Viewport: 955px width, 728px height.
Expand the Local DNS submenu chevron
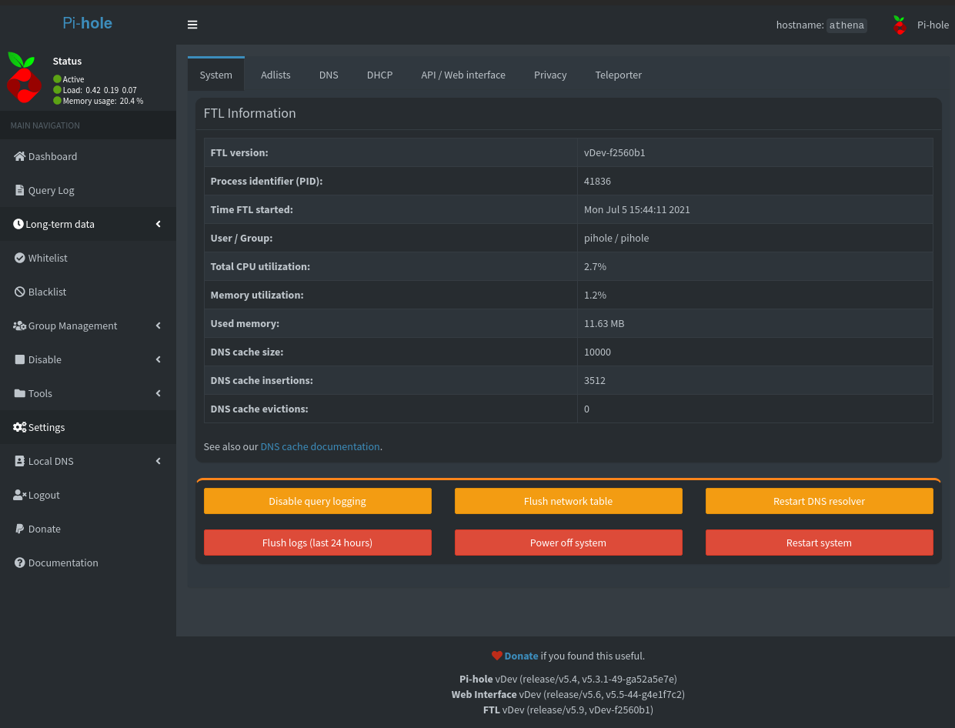(159, 461)
